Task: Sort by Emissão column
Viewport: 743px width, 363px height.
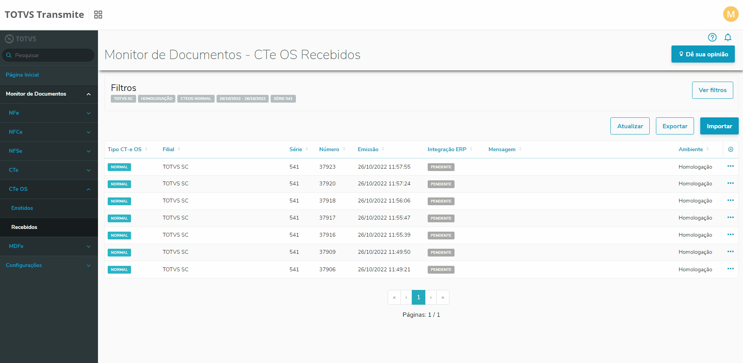Action: click(x=371, y=149)
